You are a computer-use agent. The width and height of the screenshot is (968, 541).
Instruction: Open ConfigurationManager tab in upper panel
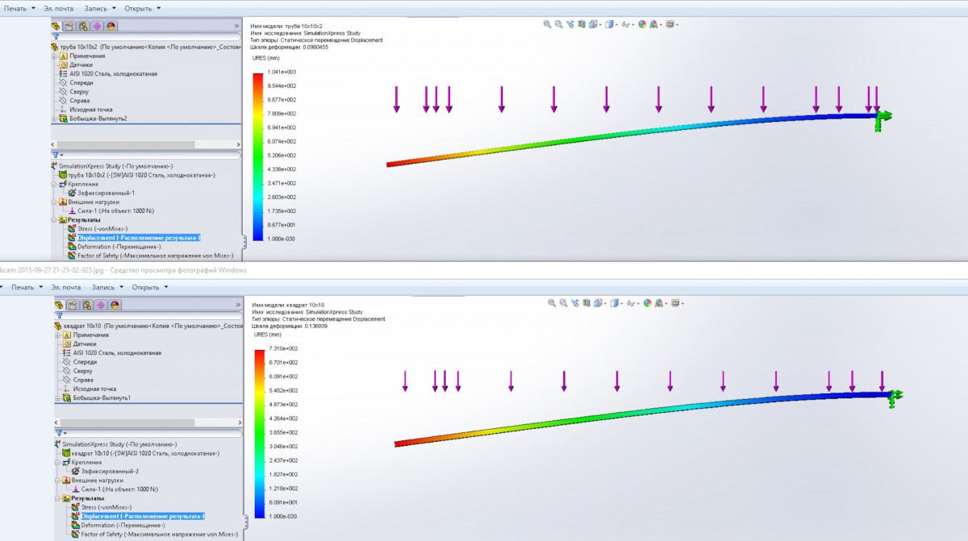click(x=84, y=26)
